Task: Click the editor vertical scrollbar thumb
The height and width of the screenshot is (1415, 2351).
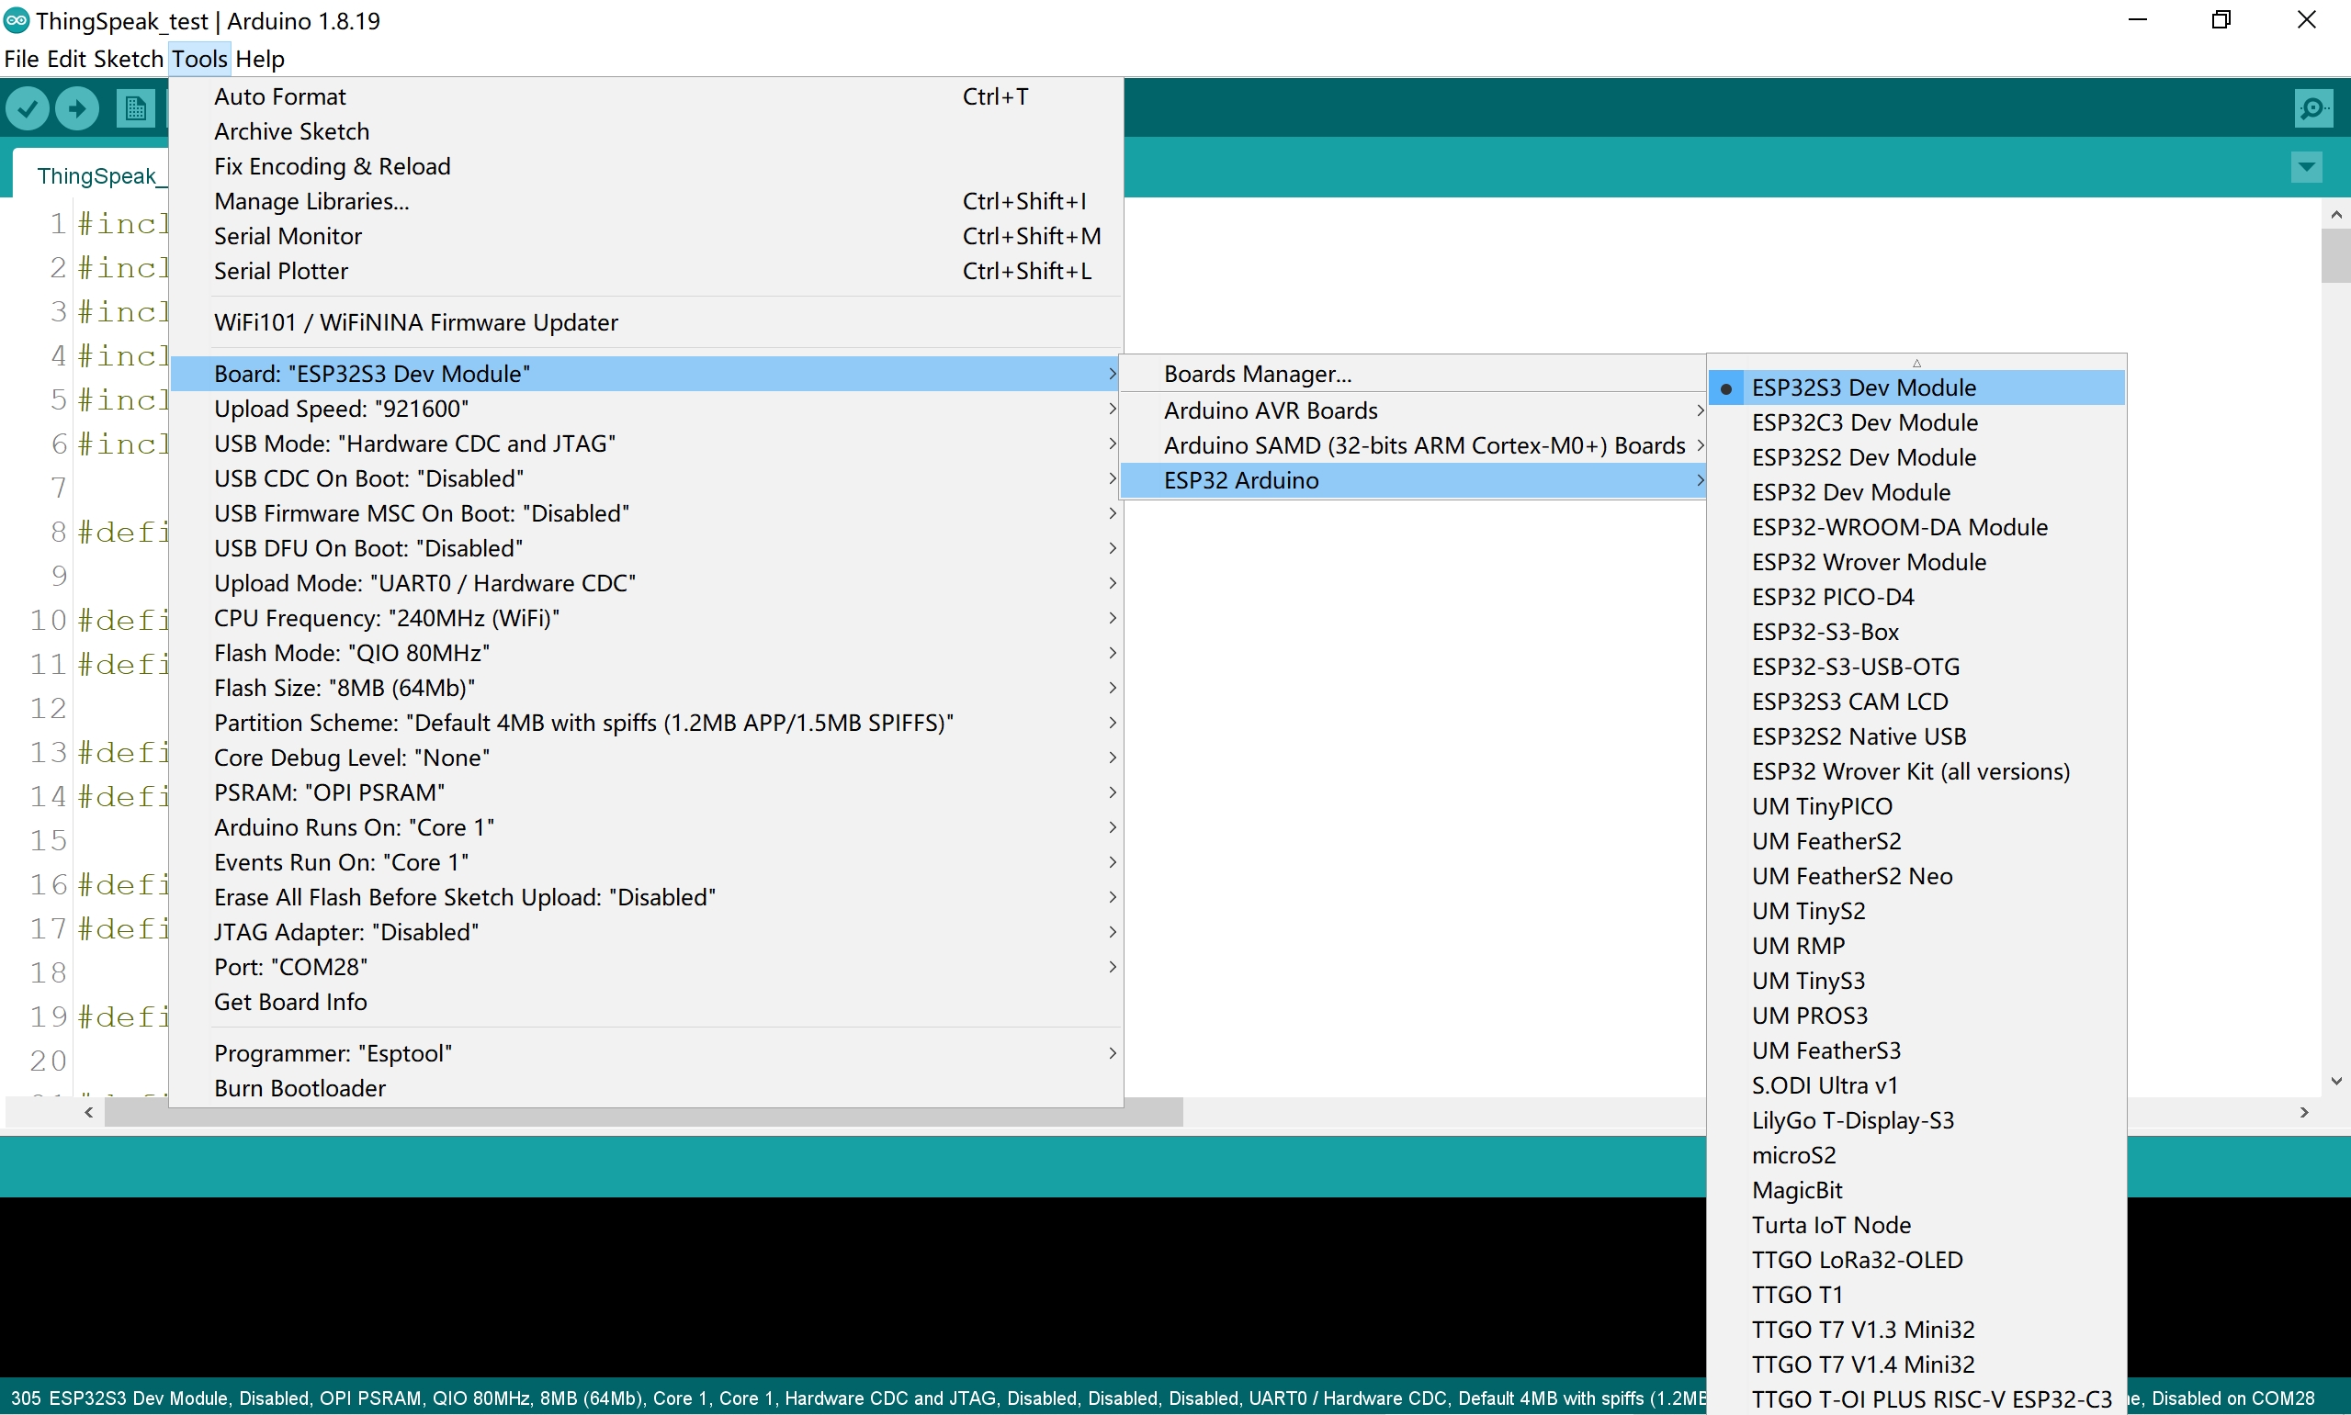Action: pyautogui.click(x=2334, y=255)
